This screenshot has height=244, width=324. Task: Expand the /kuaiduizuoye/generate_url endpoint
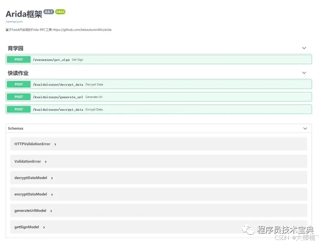pos(159,97)
